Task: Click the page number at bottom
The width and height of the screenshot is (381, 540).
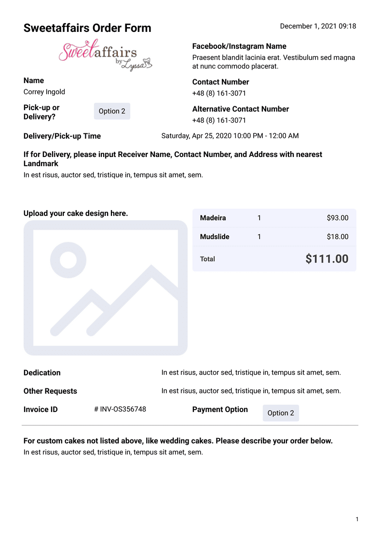Action: click(357, 519)
